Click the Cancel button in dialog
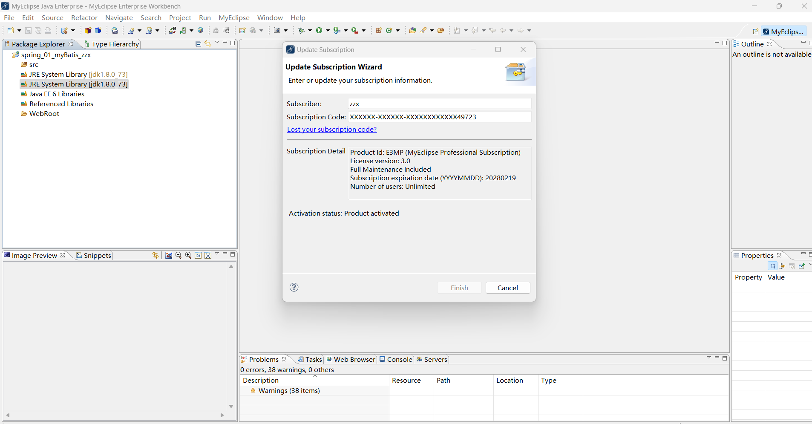Image resolution: width=812 pixels, height=424 pixels. click(x=508, y=288)
